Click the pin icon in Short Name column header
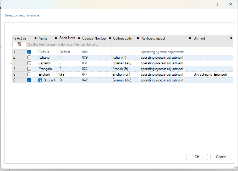The image size is (238, 171). click(x=78, y=38)
